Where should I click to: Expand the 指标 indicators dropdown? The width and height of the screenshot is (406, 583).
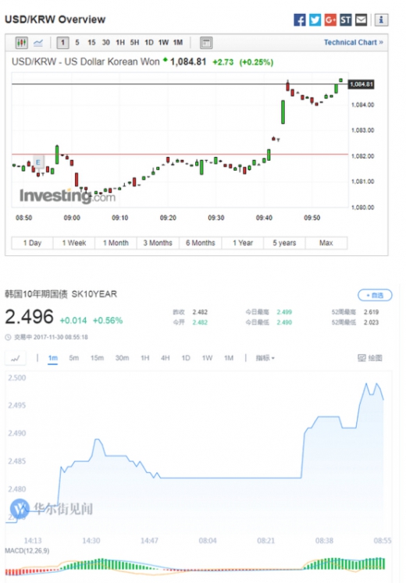pos(265,358)
